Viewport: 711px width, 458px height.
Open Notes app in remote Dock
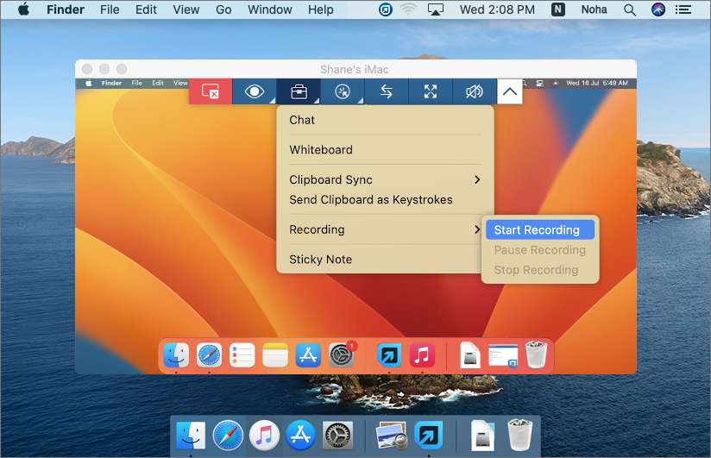[275, 354]
